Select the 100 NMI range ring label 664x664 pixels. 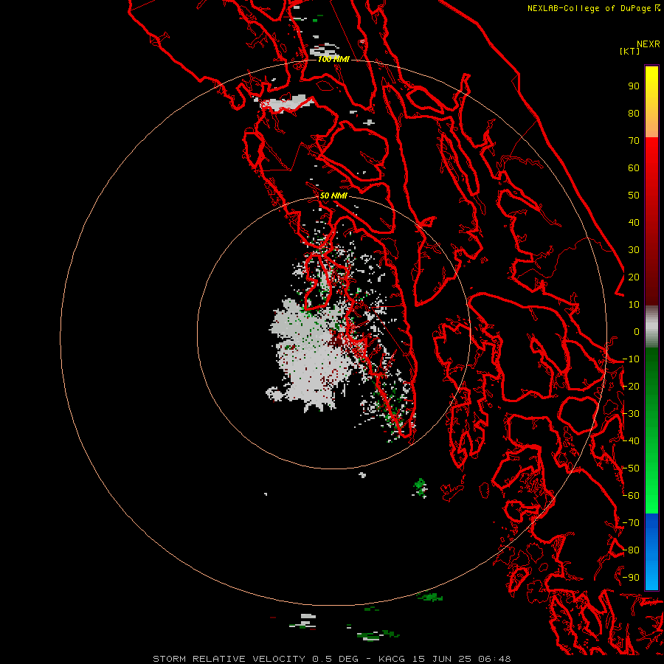(333, 59)
